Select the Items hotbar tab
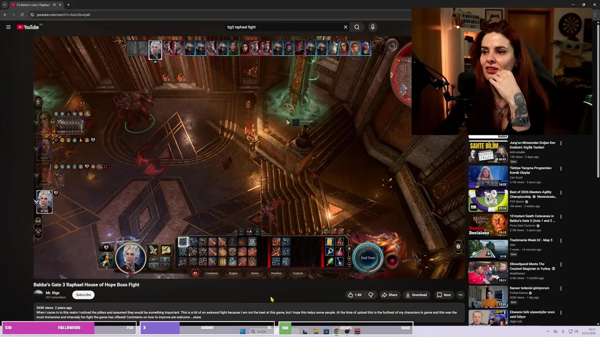This screenshot has height=337, width=600. click(255, 273)
